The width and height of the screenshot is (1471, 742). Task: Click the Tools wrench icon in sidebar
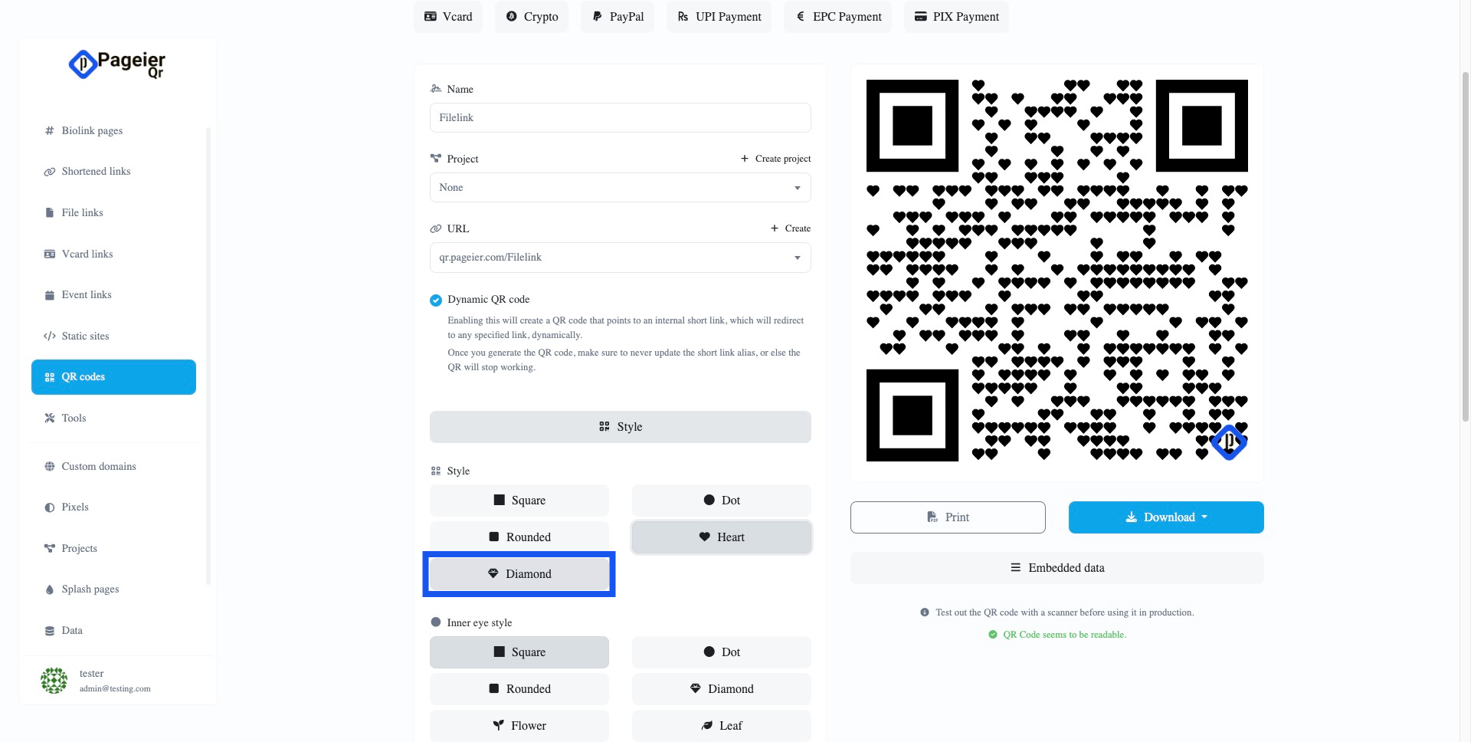(50, 419)
